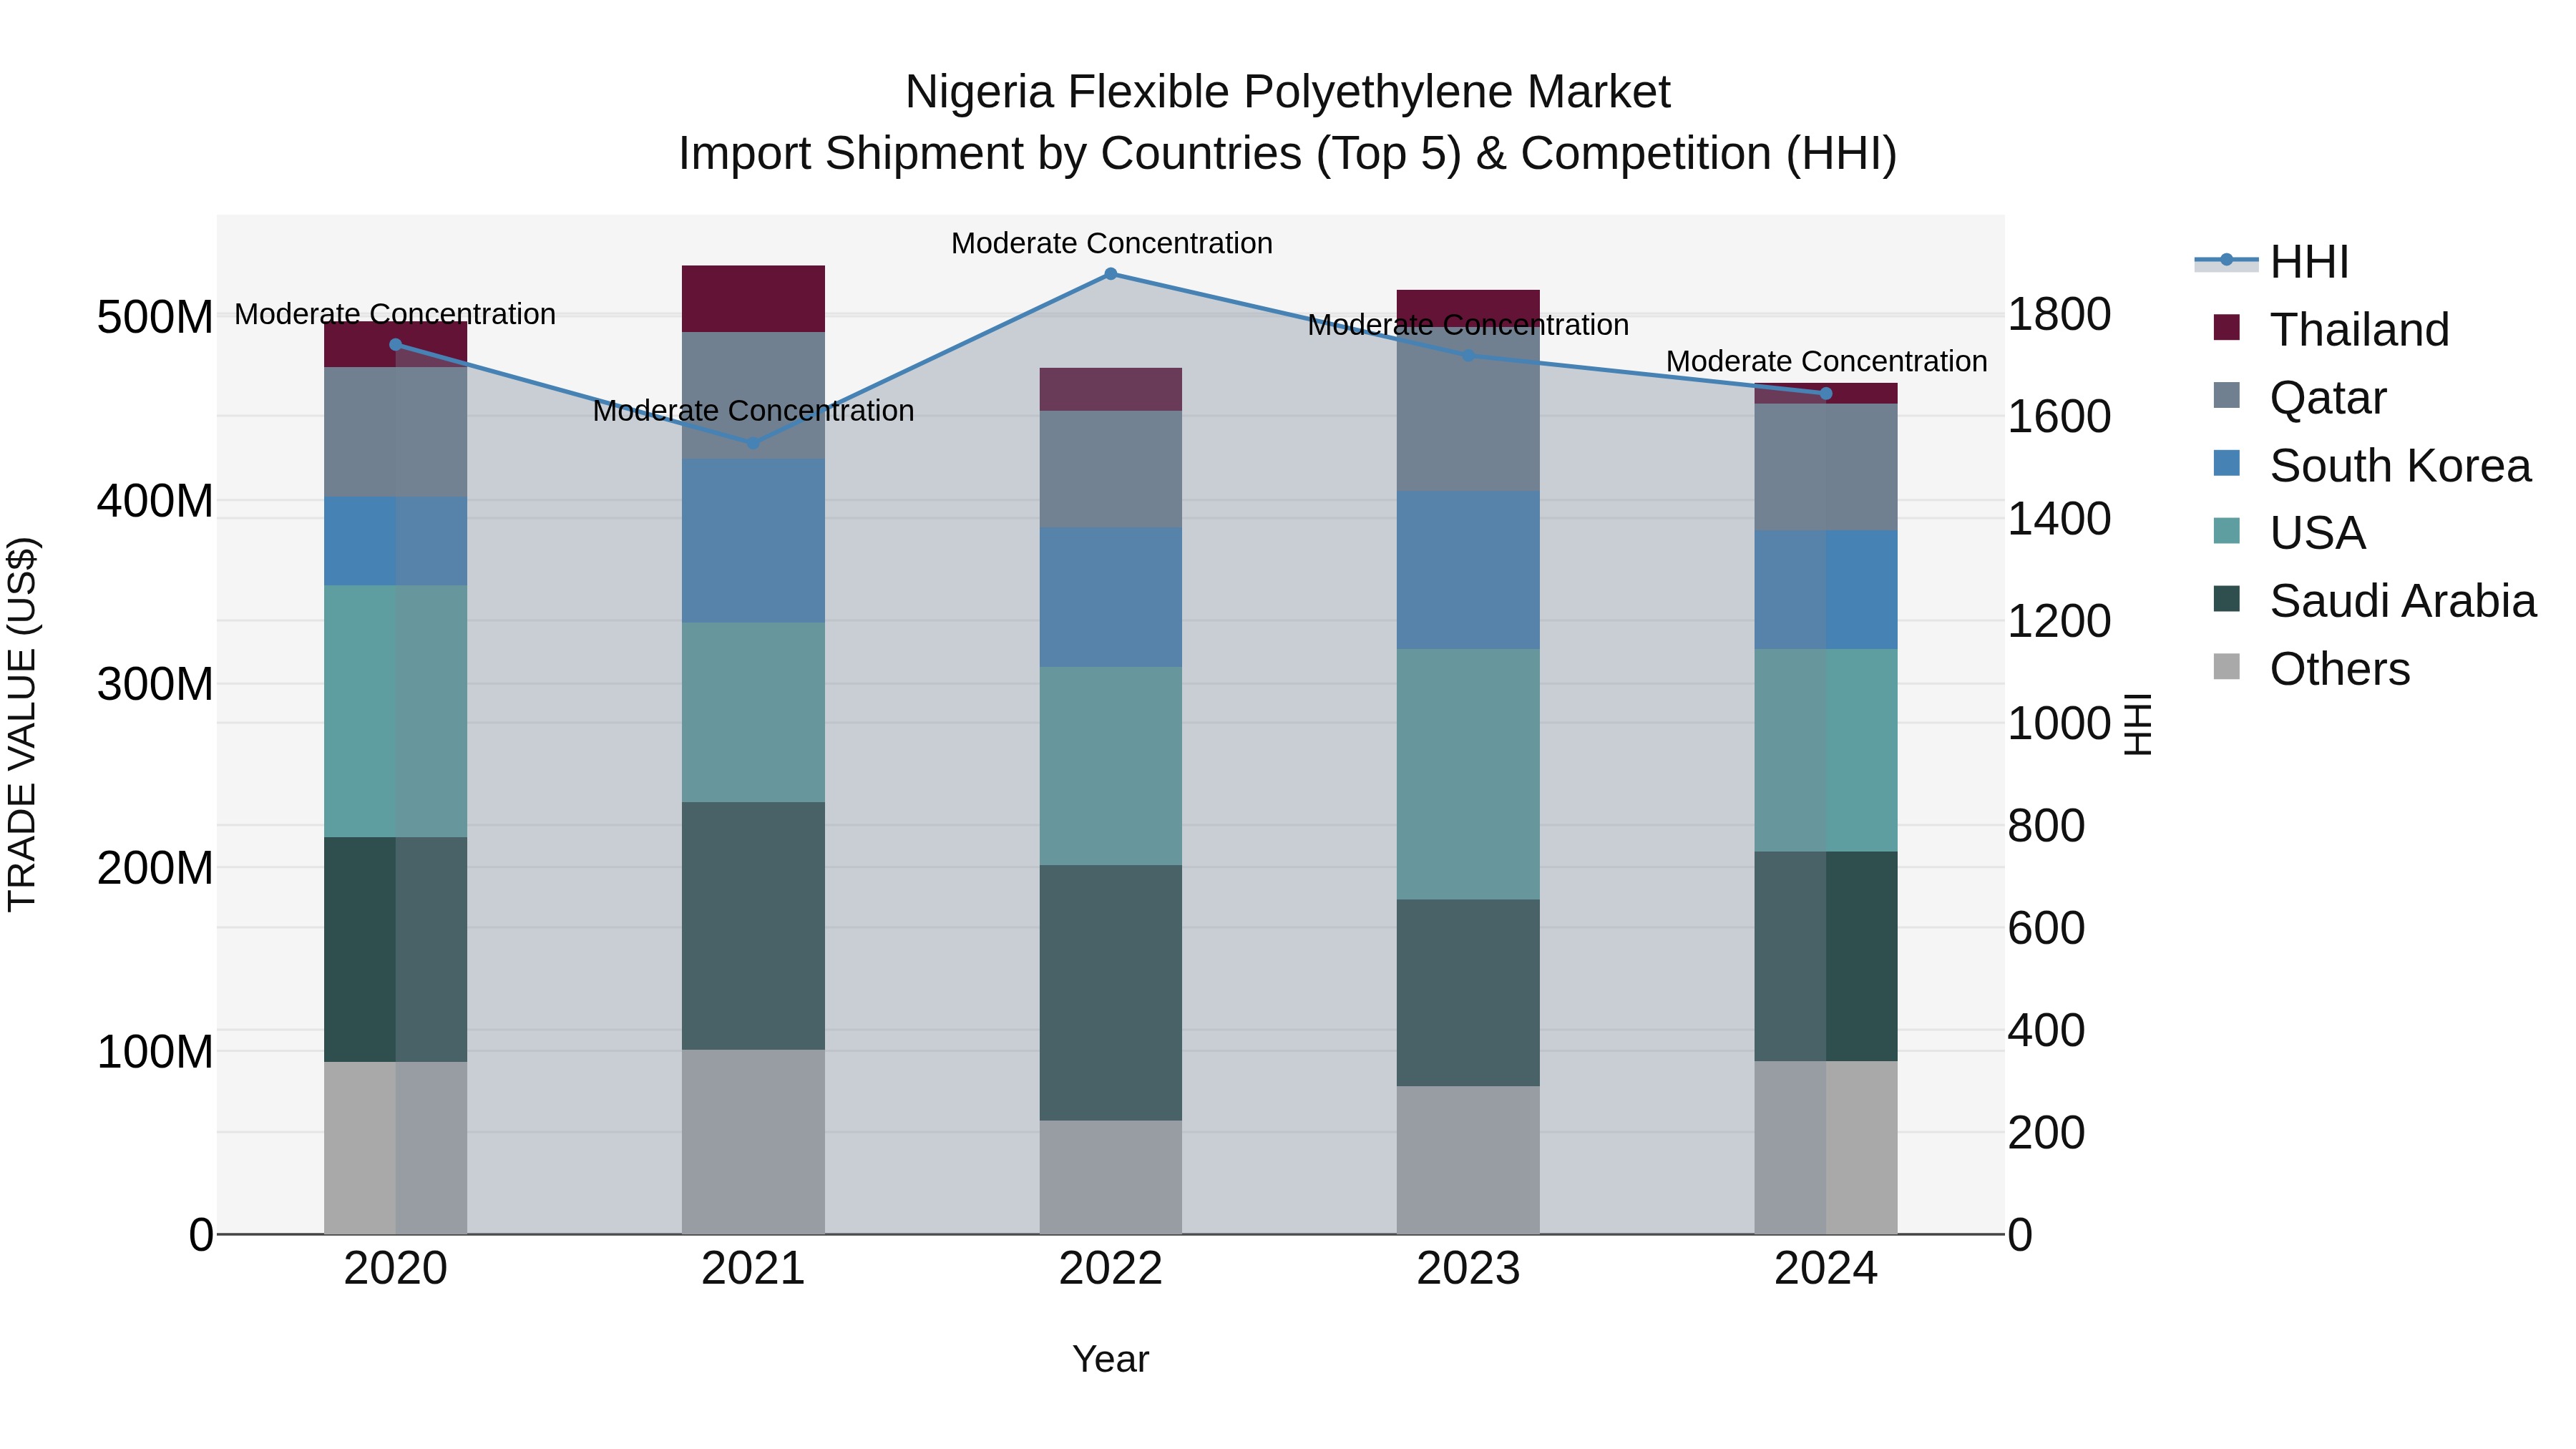Toggle the Qatar legend entry
Viewport: 2576px width, 1449px height.
[x=2300, y=397]
